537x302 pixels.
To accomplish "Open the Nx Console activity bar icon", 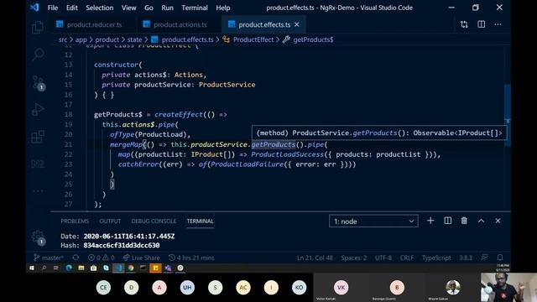I will 38,164.
